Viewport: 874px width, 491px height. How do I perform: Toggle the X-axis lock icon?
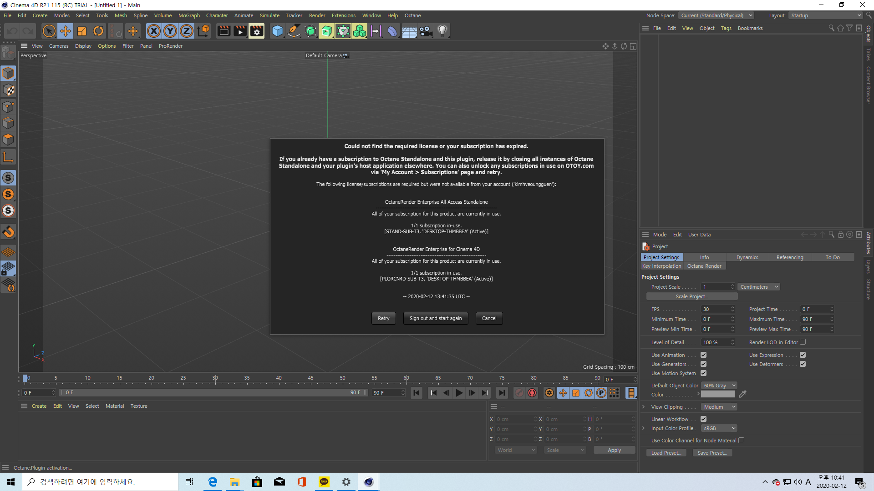pos(154,31)
